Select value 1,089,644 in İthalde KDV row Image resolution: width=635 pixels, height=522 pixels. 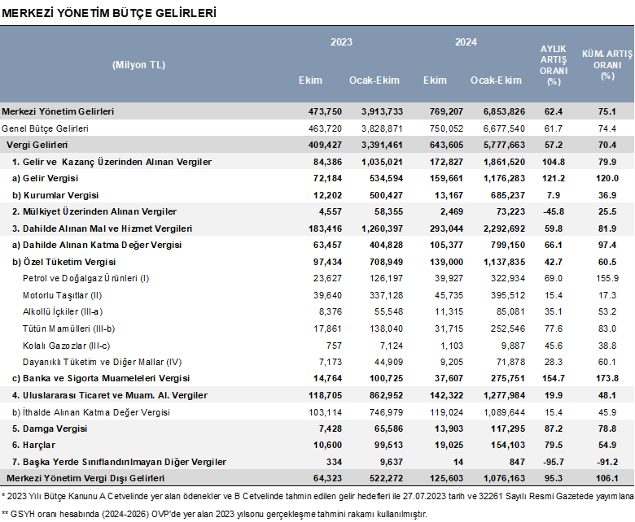click(x=504, y=412)
